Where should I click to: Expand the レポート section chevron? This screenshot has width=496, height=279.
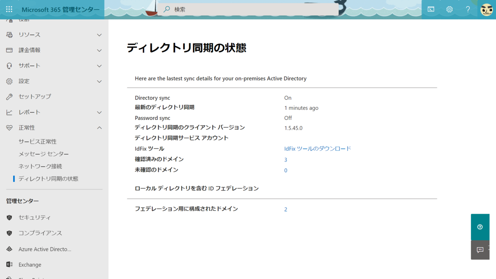[99, 112]
